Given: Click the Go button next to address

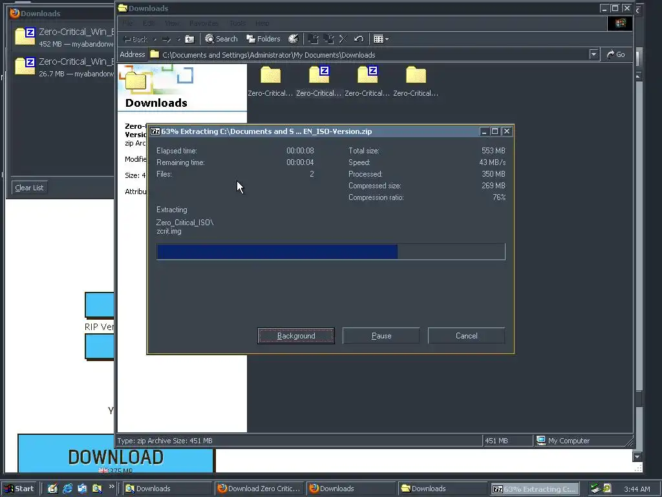Looking at the screenshot, I should point(616,54).
